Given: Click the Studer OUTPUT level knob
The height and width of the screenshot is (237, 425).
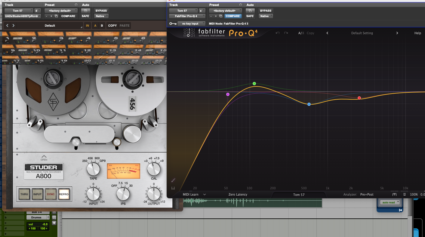Looking at the screenshot, I should pyautogui.click(x=154, y=193).
